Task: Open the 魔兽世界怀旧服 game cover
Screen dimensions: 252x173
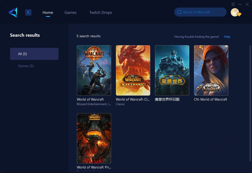Action: click(172, 70)
